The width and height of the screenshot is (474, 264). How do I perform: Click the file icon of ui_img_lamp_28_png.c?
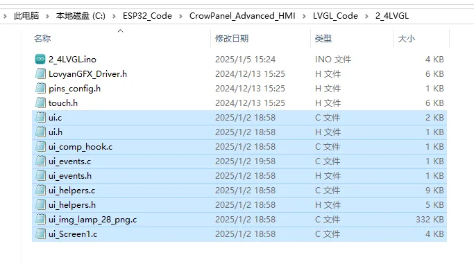coord(40,220)
